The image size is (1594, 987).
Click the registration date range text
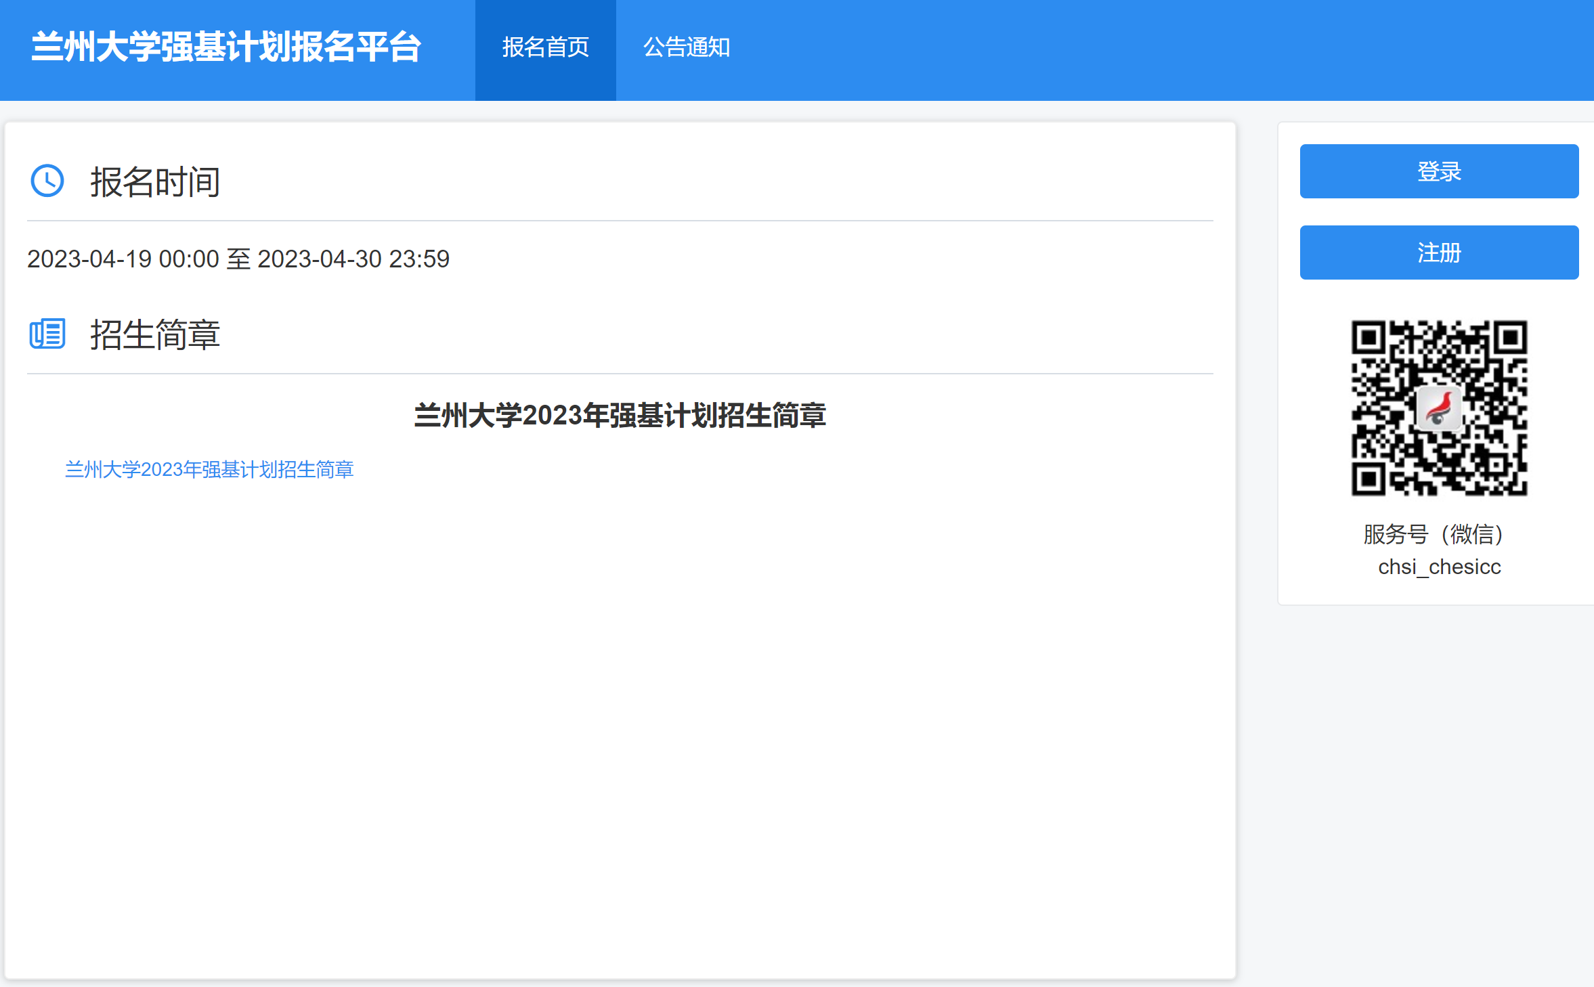(x=238, y=259)
